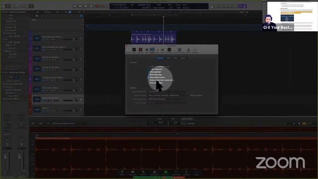Expand More disclosure in Region inspector
The height and width of the screenshot is (179, 318).
[2, 39]
